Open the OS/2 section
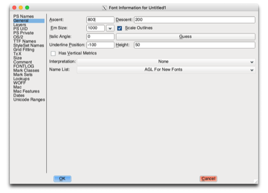This screenshot has height=193, width=268. (18, 37)
